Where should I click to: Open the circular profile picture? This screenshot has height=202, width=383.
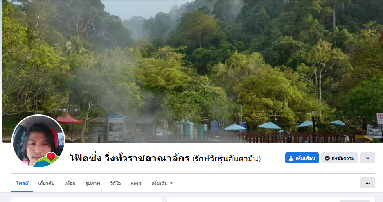38,141
